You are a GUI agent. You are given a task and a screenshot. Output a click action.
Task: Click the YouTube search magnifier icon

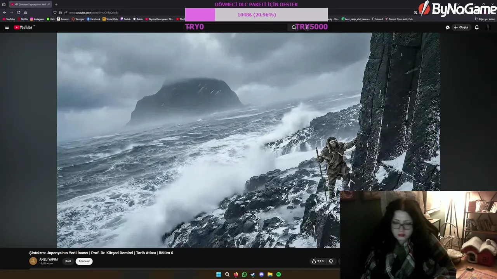[294, 27]
